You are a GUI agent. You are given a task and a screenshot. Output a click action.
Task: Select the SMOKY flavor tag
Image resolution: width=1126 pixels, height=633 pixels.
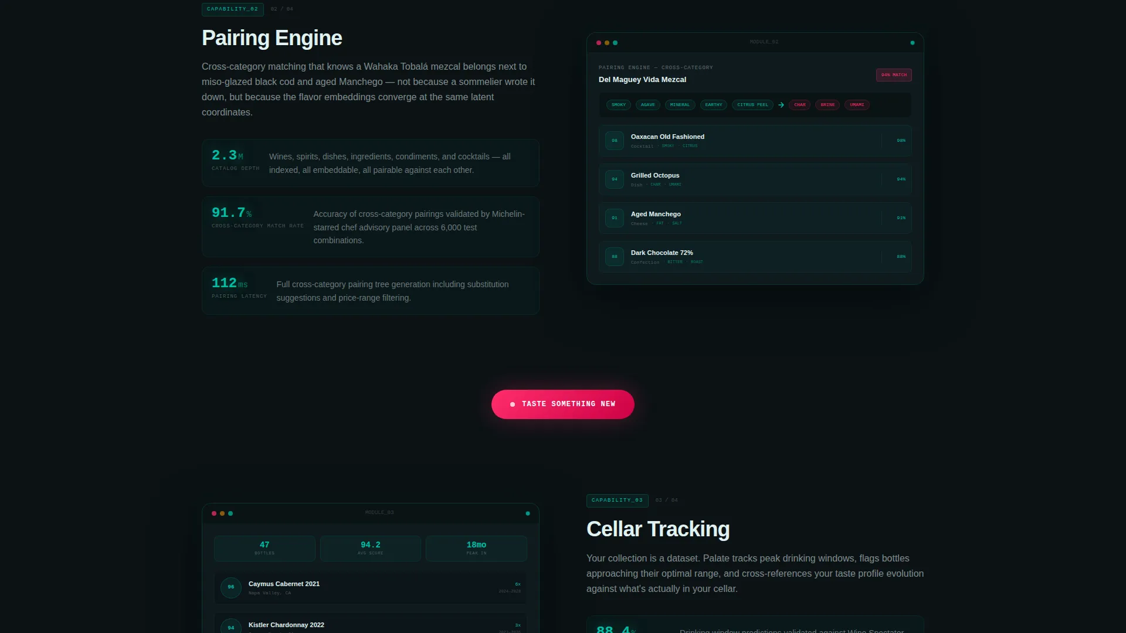pyautogui.click(x=619, y=105)
